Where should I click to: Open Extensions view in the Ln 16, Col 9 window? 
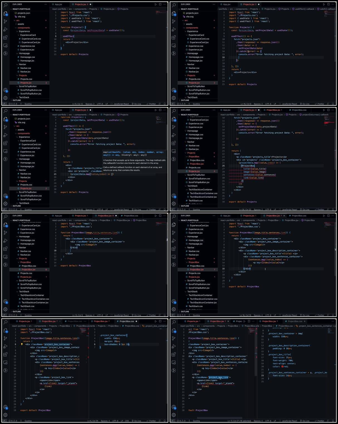click(174, 37)
